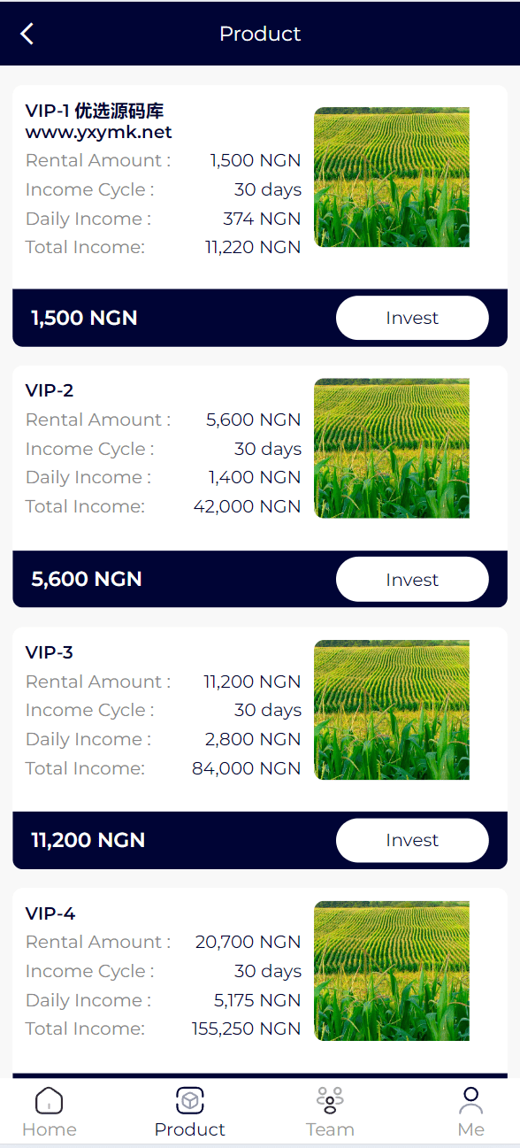
Task: Invest in the VIP-3 plan
Action: click(412, 840)
